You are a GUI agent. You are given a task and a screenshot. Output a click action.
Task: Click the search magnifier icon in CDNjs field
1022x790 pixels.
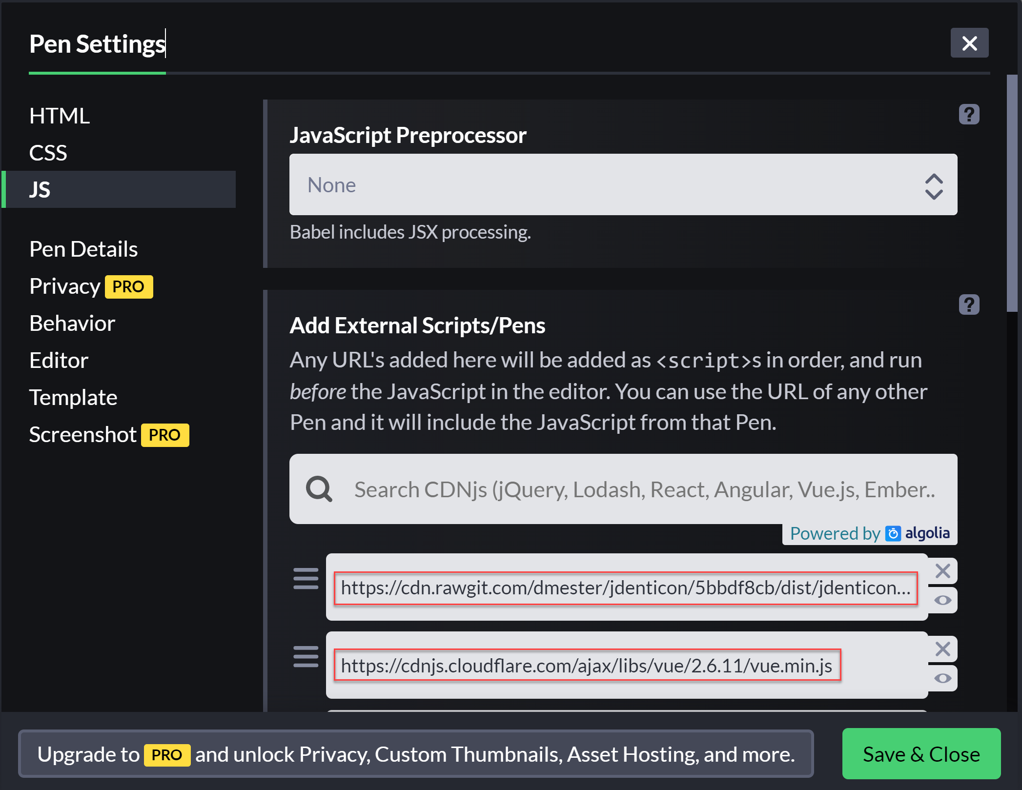coord(319,489)
